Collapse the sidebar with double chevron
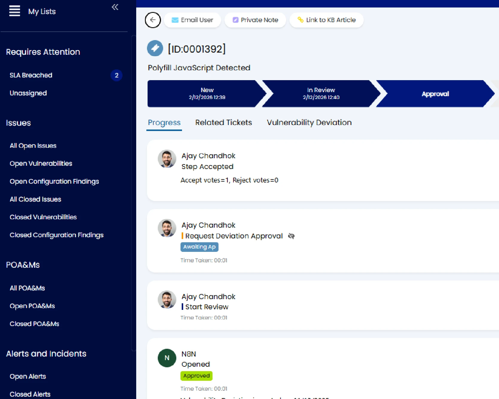 point(115,7)
